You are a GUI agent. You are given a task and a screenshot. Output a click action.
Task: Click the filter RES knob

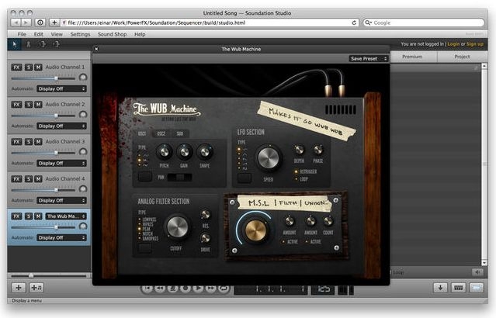[x=206, y=215]
